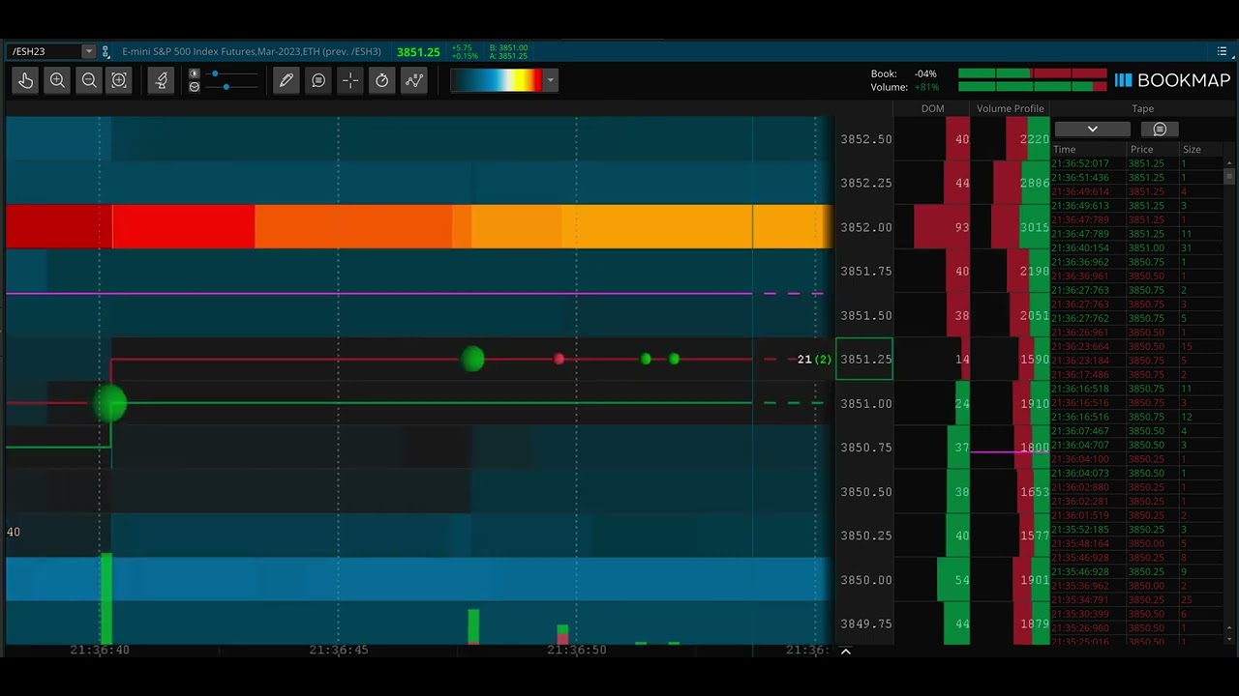Select the Volume Profile column header
Image resolution: width=1239 pixels, height=696 pixels.
click(x=1010, y=108)
